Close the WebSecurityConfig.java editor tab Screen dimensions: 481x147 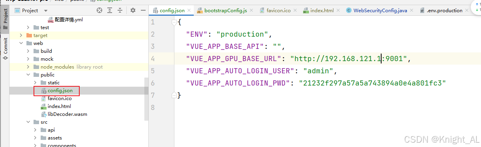point(411,11)
